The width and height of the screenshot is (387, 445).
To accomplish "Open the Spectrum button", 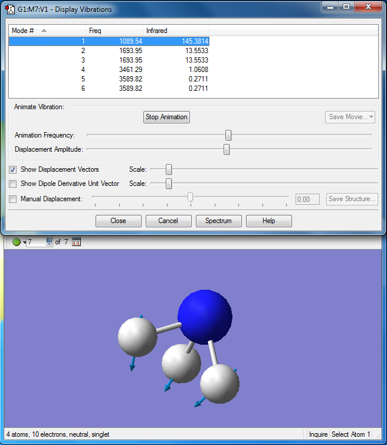I will (218, 221).
